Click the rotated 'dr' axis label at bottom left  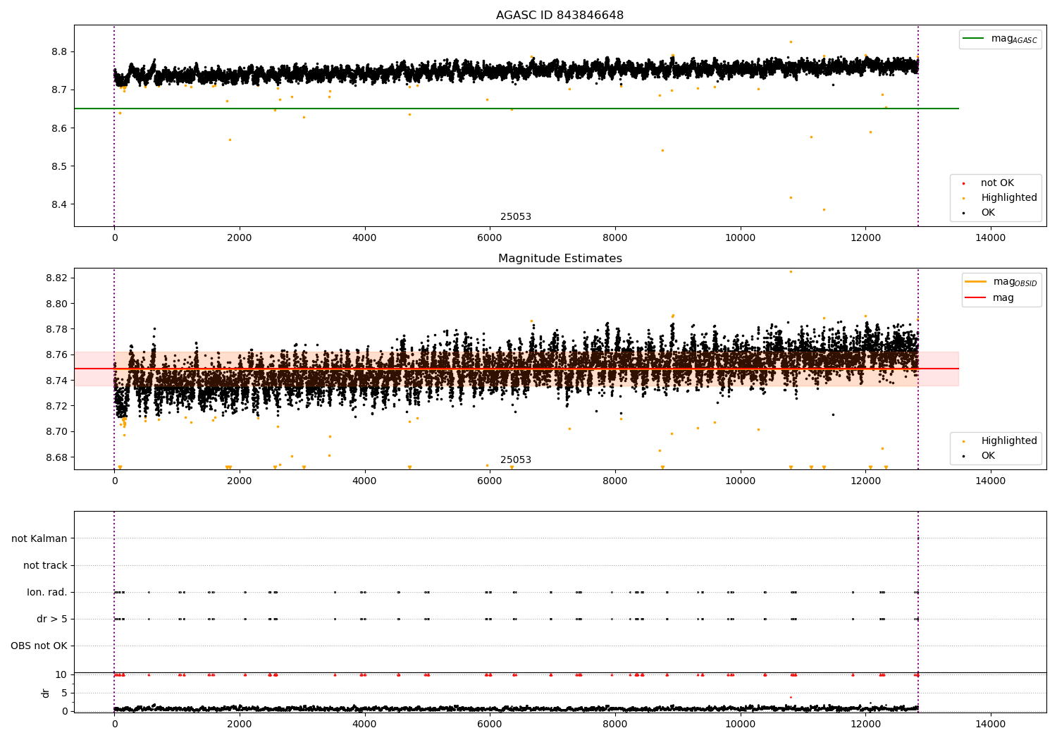(46, 693)
